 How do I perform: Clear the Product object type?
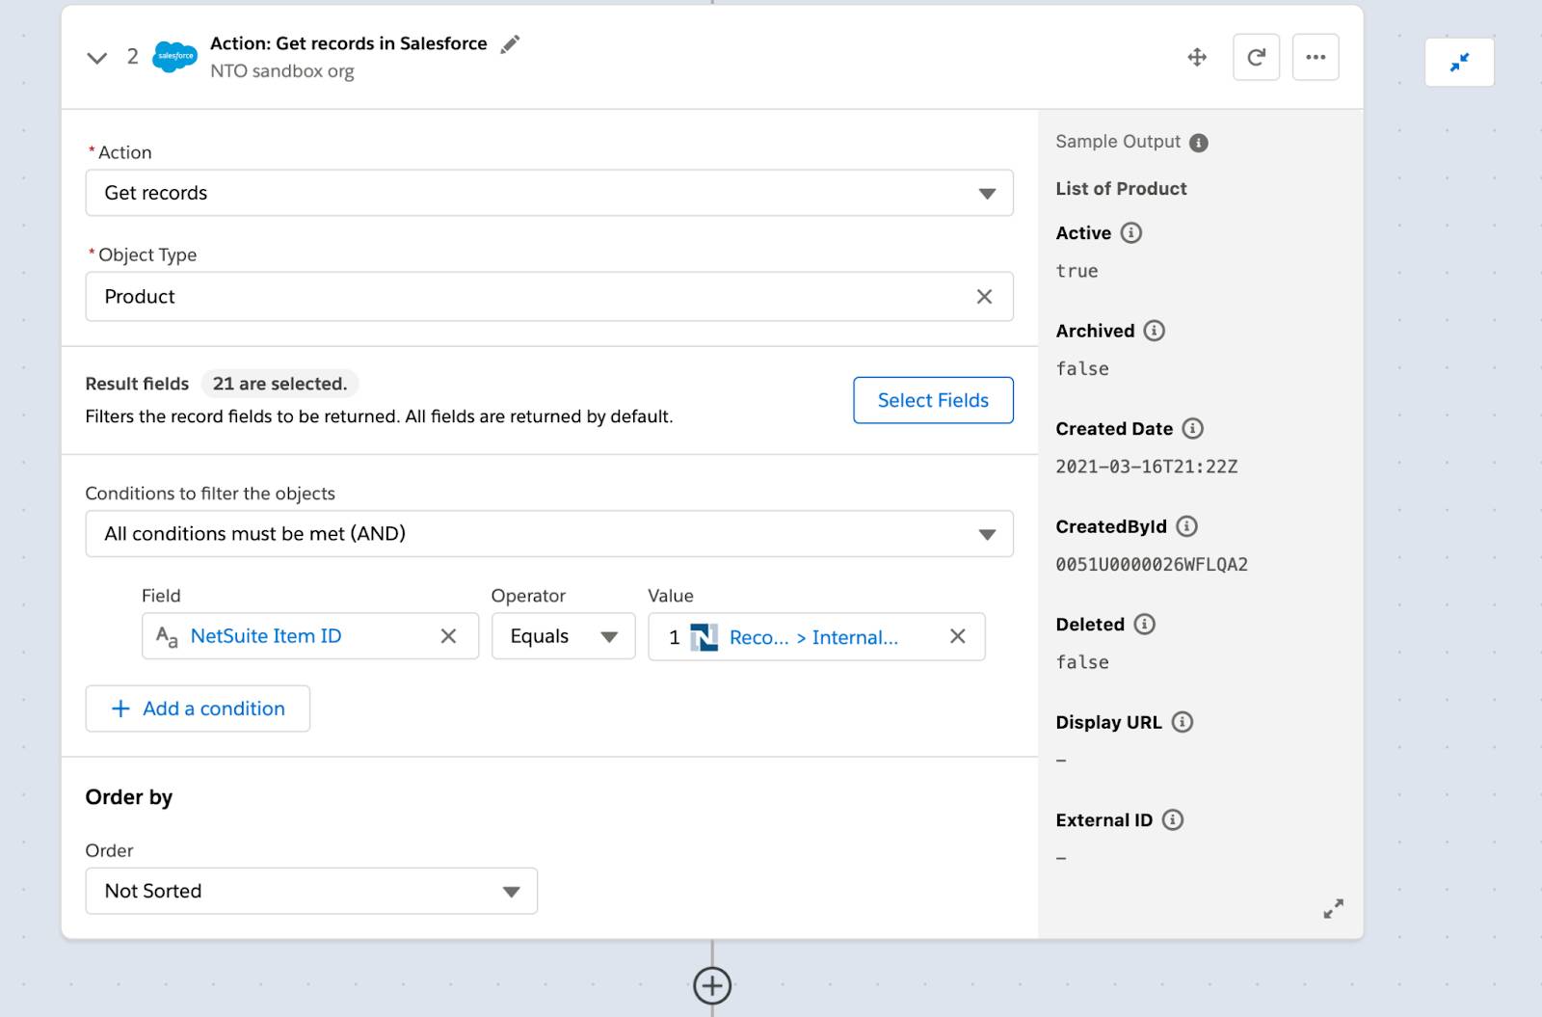(984, 297)
